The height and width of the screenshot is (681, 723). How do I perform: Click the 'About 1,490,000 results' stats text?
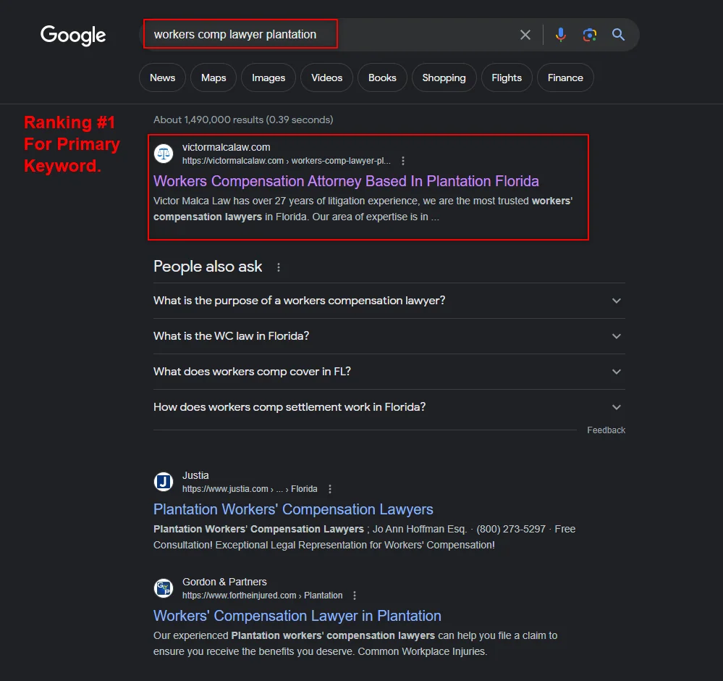243,120
